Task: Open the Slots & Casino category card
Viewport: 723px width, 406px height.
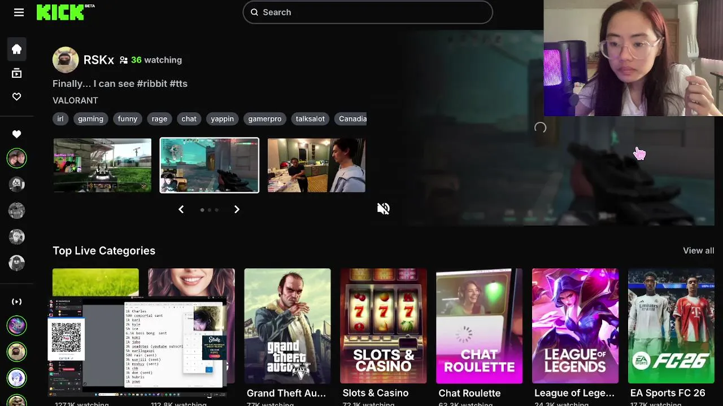Action: coord(384,326)
